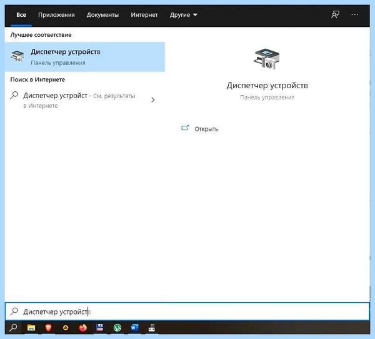375x339 pixels.
Task: Open Microsoft Word from the taskbar
Action: tap(134, 327)
